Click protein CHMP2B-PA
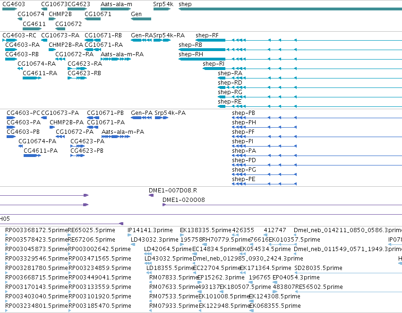The width and height of the screenshot is (402, 313). tap(67, 122)
